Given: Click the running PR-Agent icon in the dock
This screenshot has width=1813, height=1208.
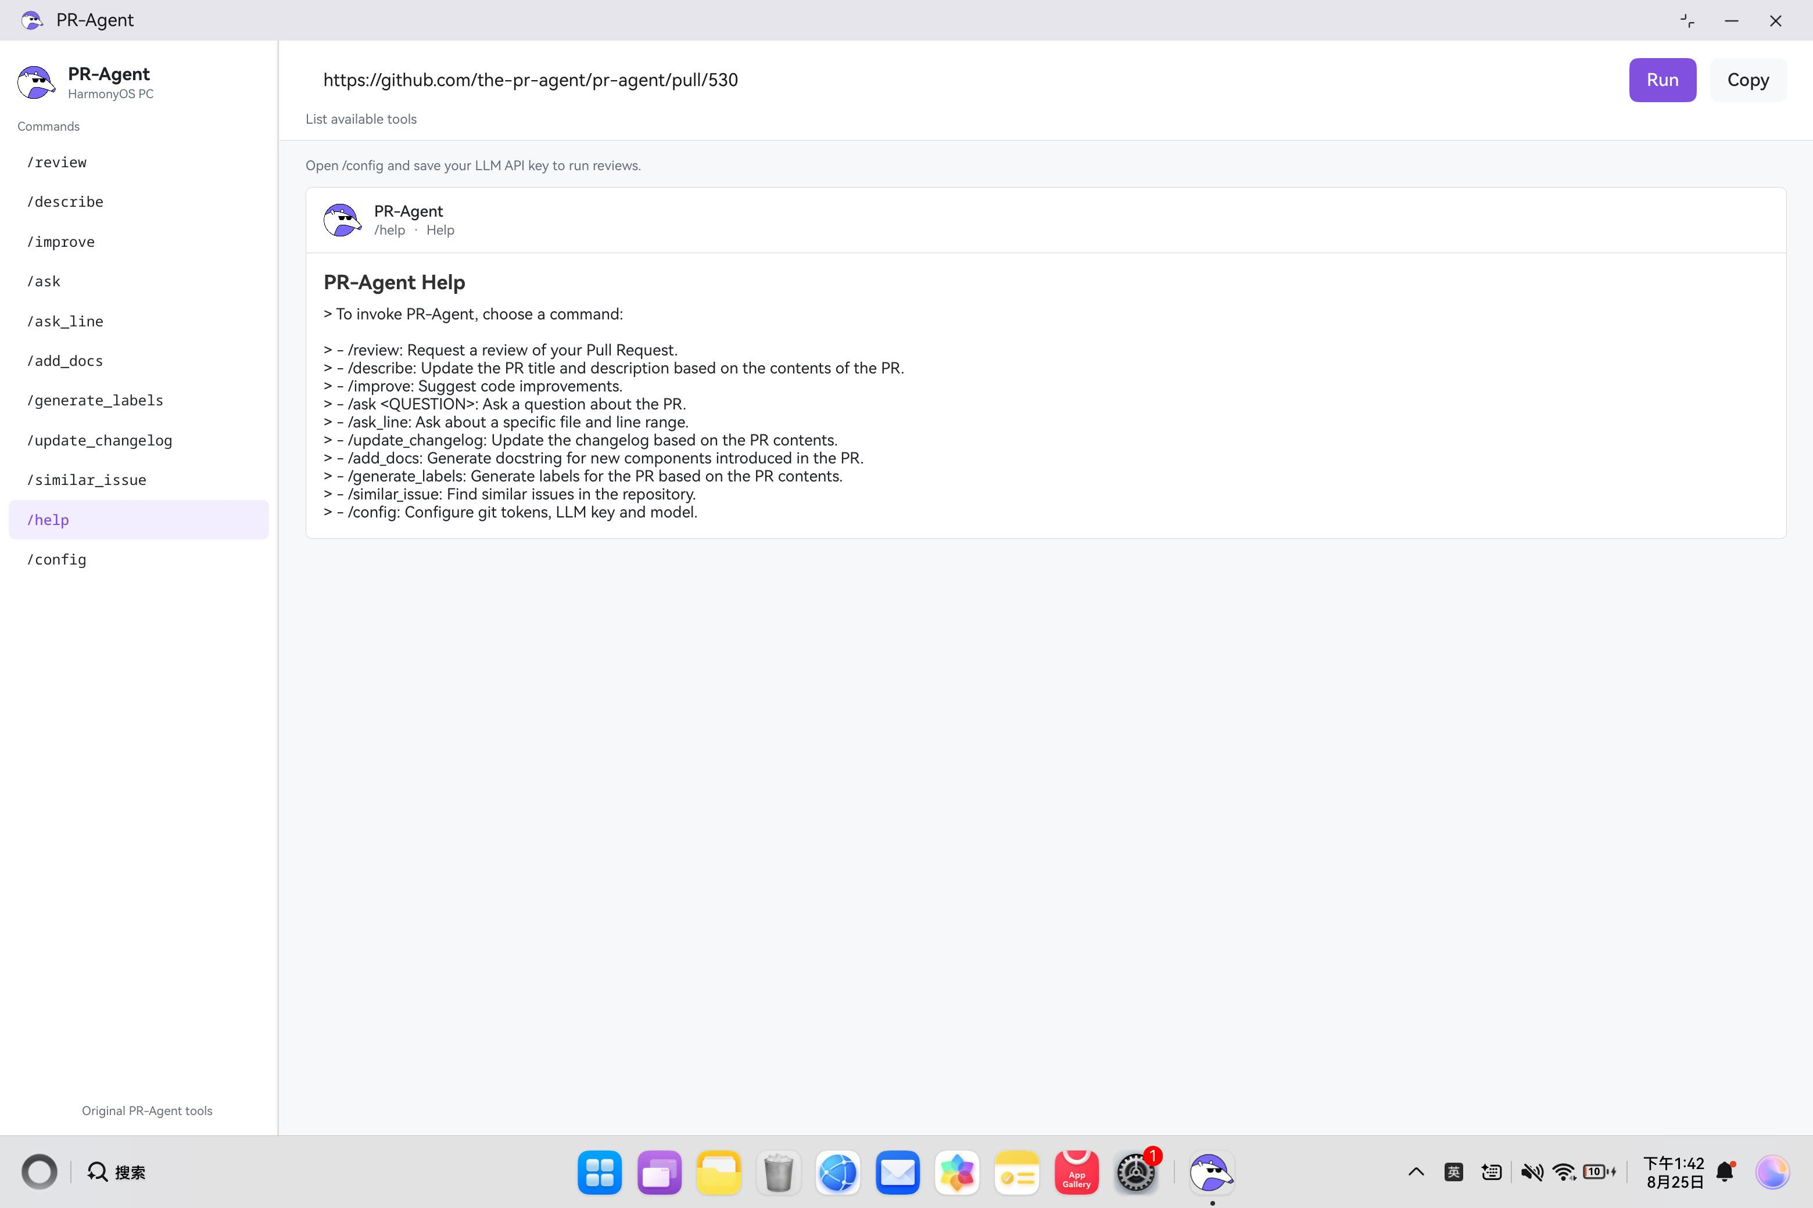Looking at the screenshot, I should pyautogui.click(x=1212, y=1172).
